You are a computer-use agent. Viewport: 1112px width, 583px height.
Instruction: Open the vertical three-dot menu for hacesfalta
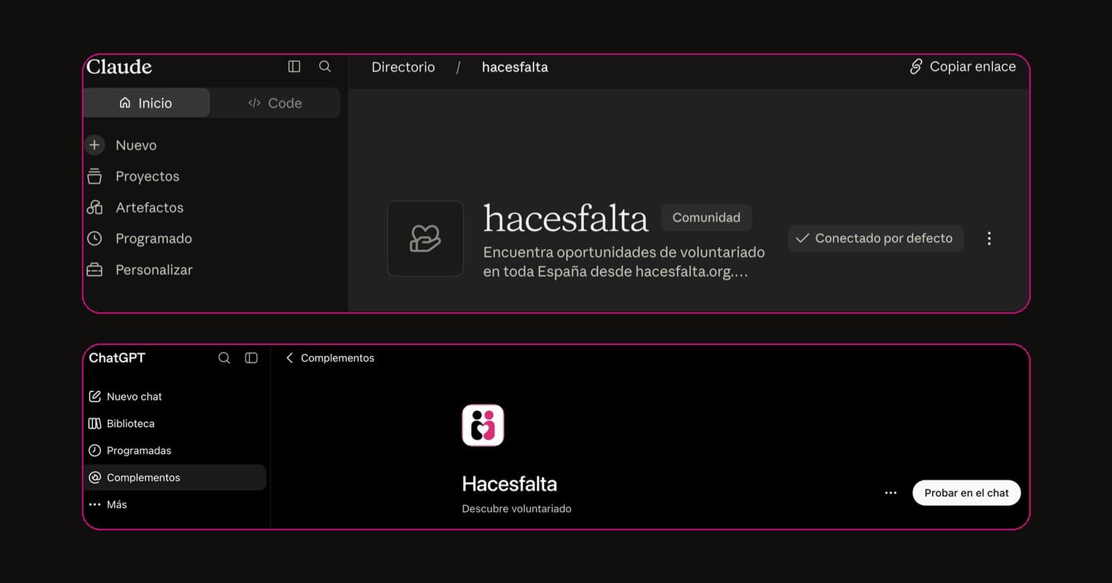click(x=989, y=239)
